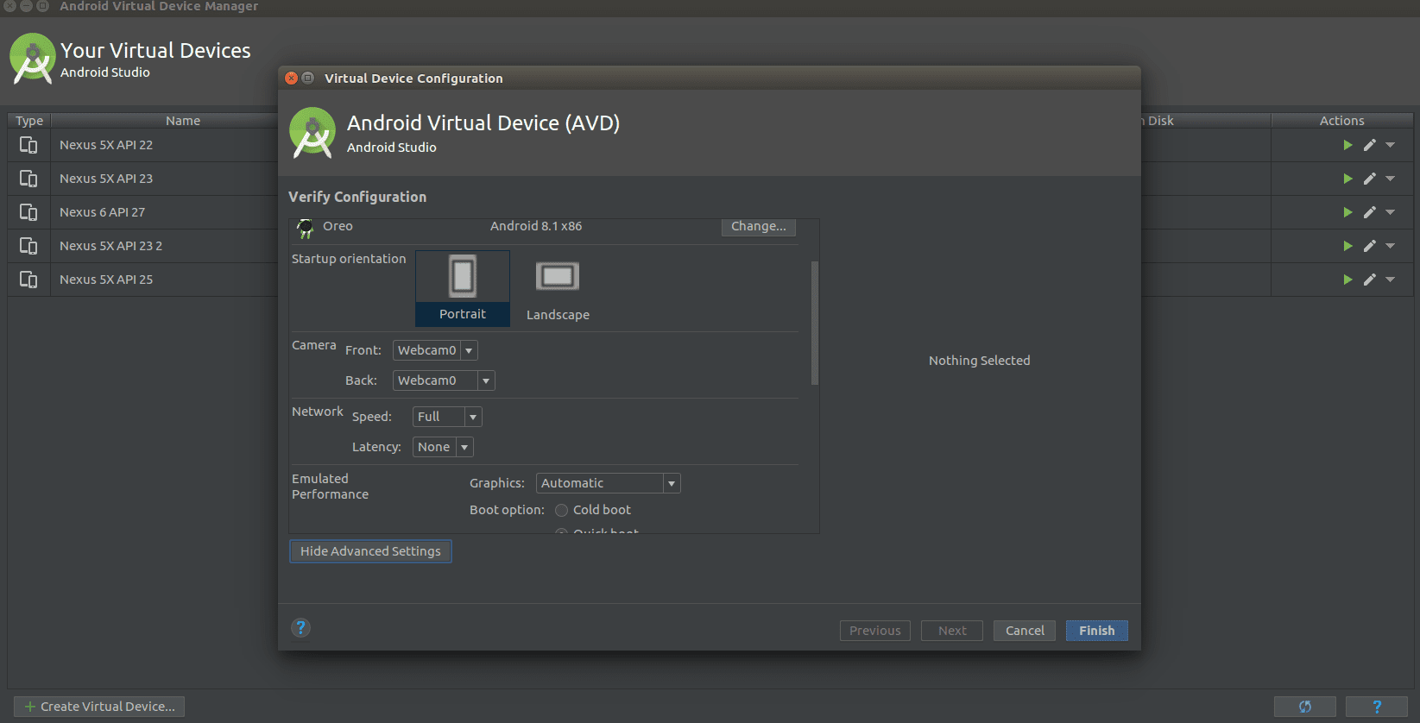Open the Back camera dropdown

[x=443, y=380]
